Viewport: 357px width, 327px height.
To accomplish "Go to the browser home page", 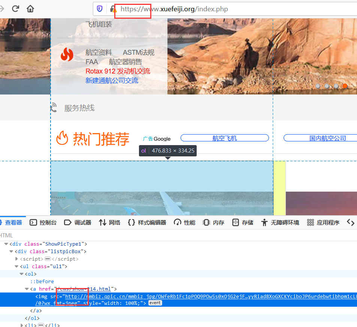I will pos(30,9).
